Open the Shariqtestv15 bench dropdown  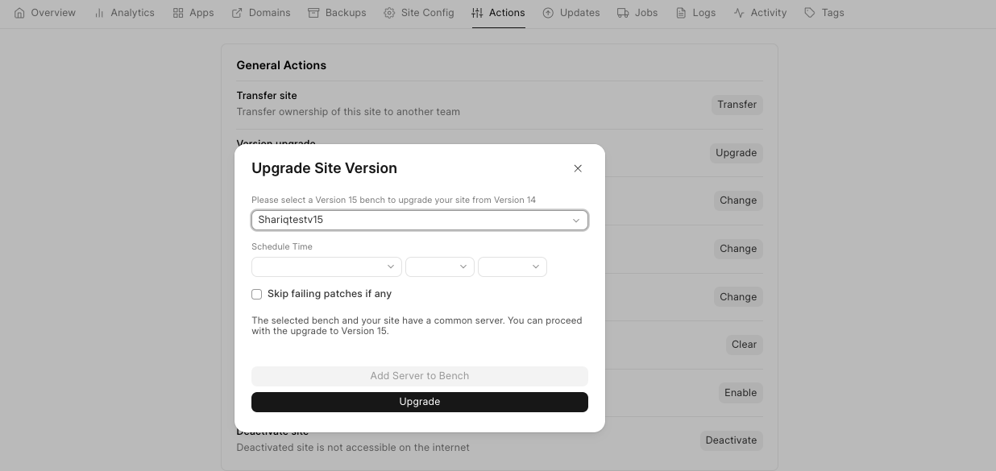[x=419, y=220]
